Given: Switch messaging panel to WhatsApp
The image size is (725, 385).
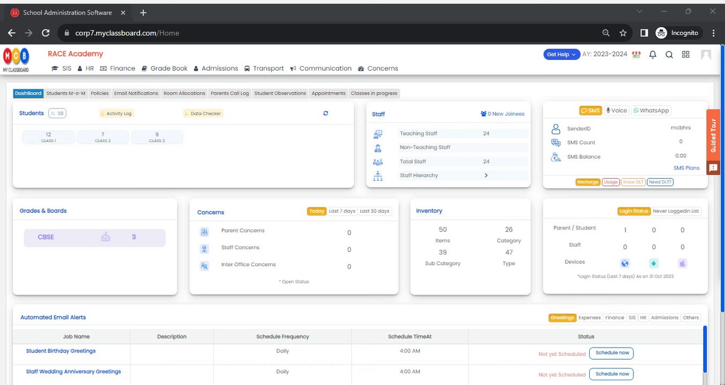Looking at the screenshot, I should pos(651,111).
